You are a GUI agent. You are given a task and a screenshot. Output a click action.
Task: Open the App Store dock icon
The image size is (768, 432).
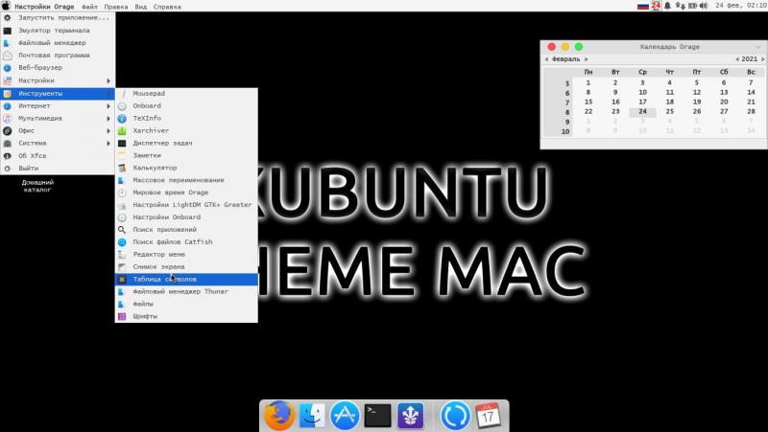[345, 415]
